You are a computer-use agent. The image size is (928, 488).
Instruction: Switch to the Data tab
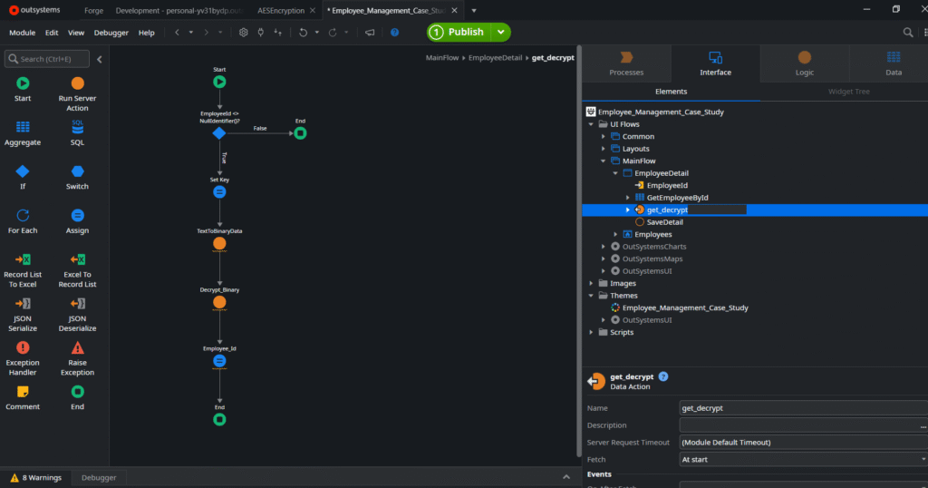pyautogui.click(x=893, y=63)
